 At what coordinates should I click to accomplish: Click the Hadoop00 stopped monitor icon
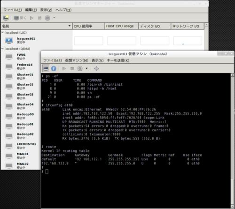tap(9, 116)
